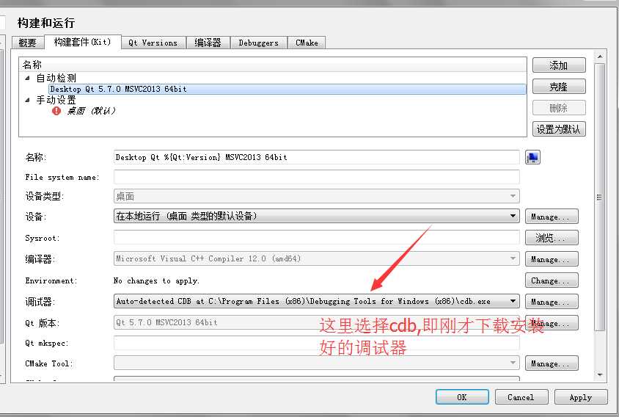Click into the 名称 text field
This screenshot has width=619, height=417.
point(317,157)
